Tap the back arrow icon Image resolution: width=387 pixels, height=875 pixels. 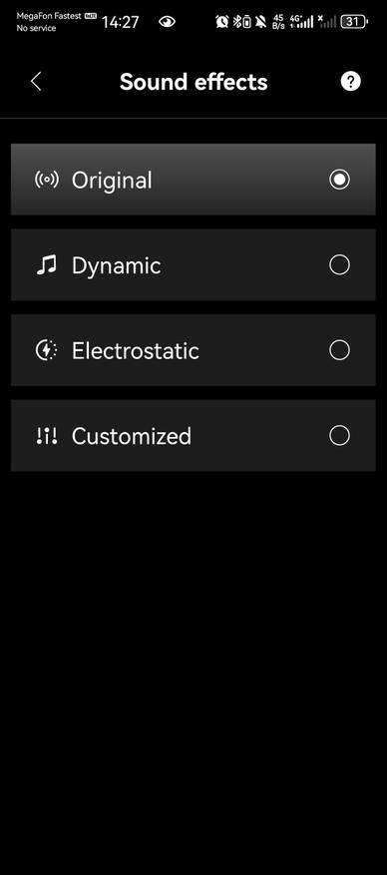36,82
